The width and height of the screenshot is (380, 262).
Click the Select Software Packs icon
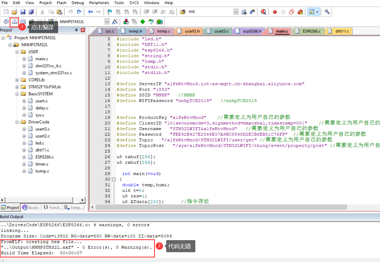(151, 22)
